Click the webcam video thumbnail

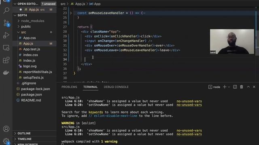pos(232,41)
